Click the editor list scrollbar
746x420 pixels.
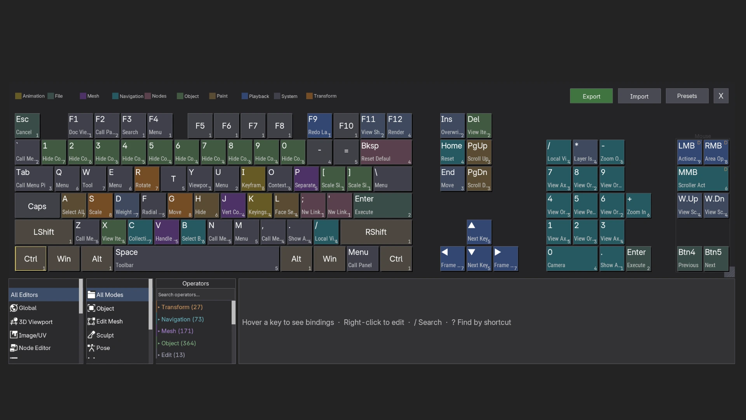click(x=81, y=296)
